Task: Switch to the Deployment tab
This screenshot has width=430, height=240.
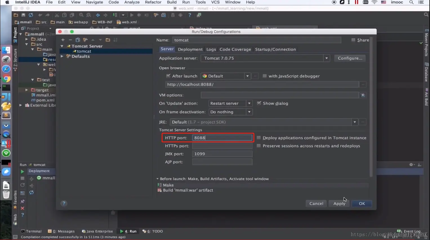Action: (x=190, y=49)
